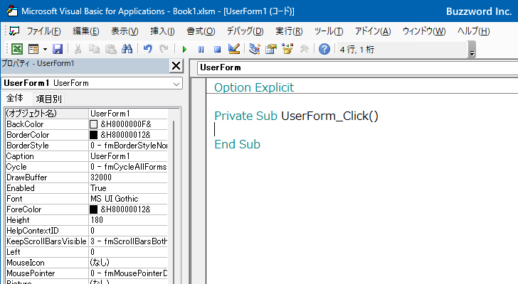The width and height of the screenshot is (518, 284).
Task: Open the デバッグ(D) menu
Action: 245,31
